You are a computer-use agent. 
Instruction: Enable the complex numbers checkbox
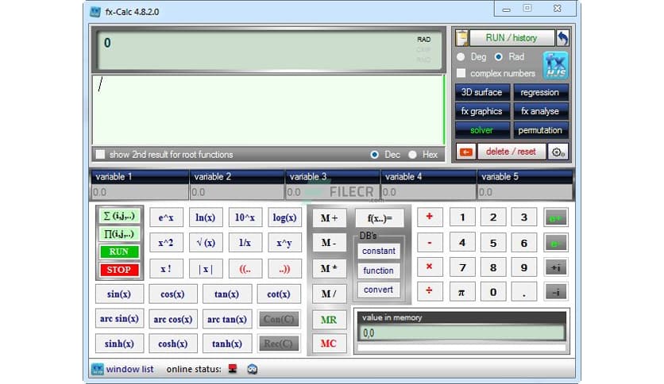point(461,73)
